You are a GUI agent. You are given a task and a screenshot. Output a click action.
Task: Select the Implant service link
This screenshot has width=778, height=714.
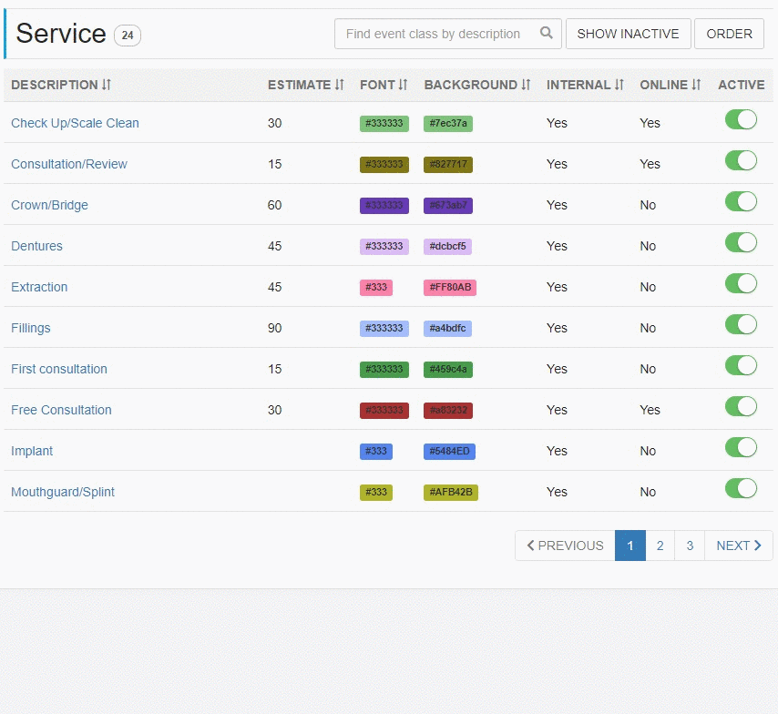click(x=32, y=451)
